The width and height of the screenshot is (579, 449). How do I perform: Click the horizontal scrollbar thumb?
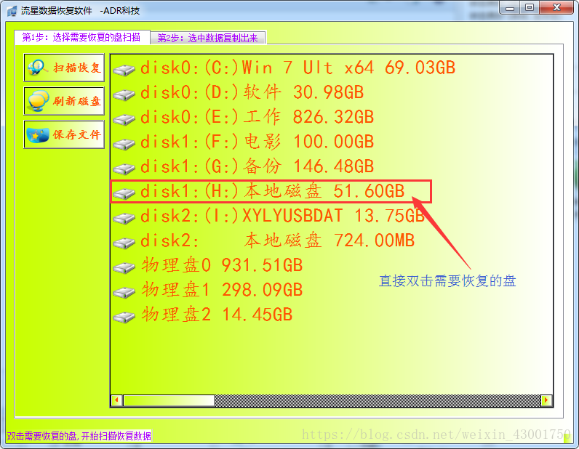pyautogui.click(x=169, y=400)
